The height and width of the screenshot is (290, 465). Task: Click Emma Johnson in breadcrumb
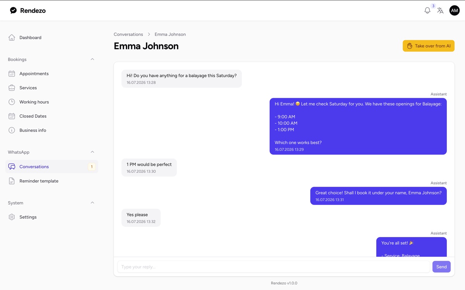click(170, 34)
